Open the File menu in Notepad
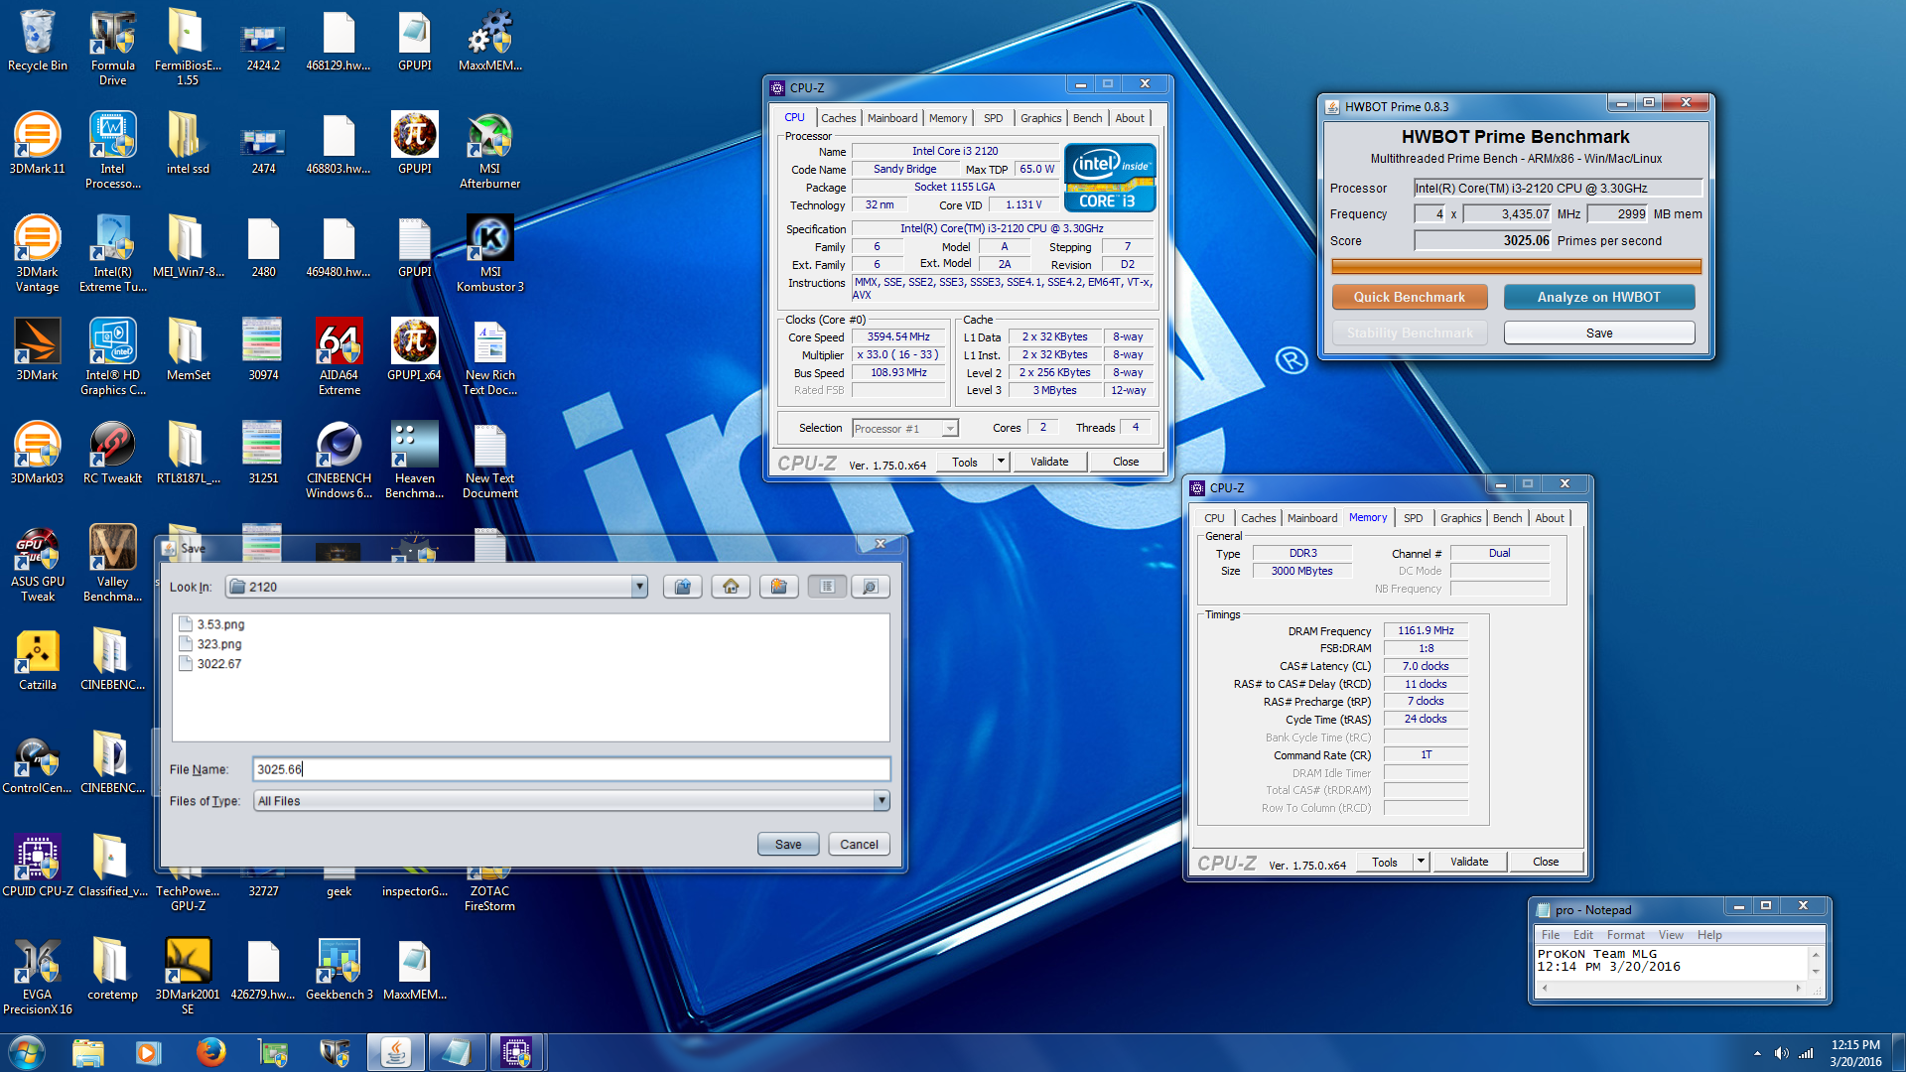1906x1072 pixels. click(1550, 935)
